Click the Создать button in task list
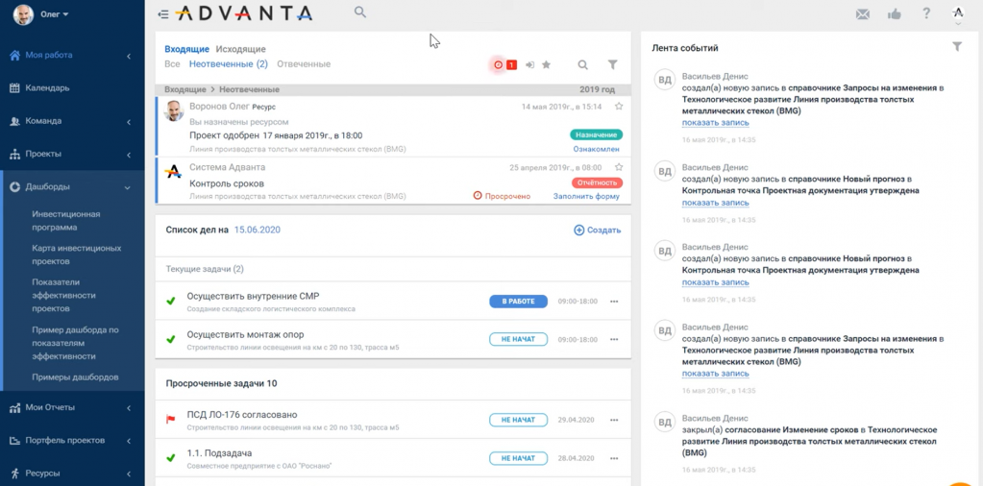983x486 pixels. point(597,231)
